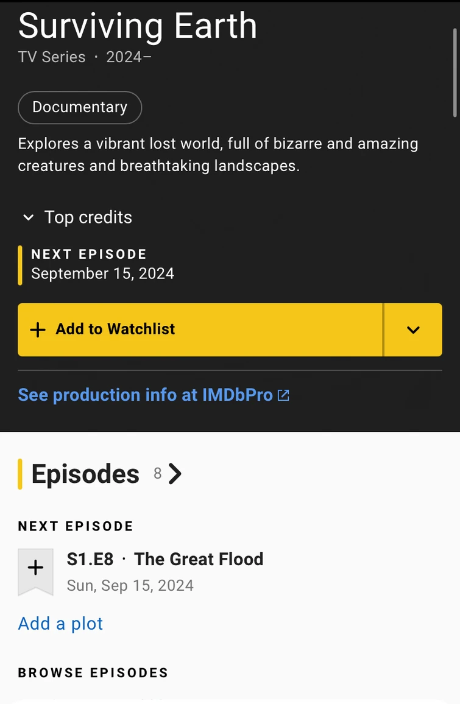
Task: Expand Top credits using the chevron
Action: tap(28, 217)
